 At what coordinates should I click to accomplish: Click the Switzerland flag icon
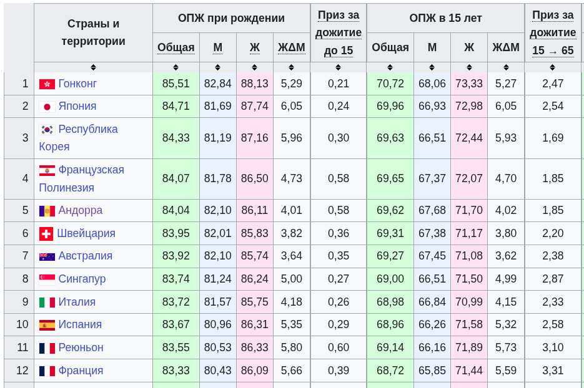(46, 234)
